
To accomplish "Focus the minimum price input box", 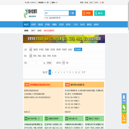I will (x=33, y=63).
